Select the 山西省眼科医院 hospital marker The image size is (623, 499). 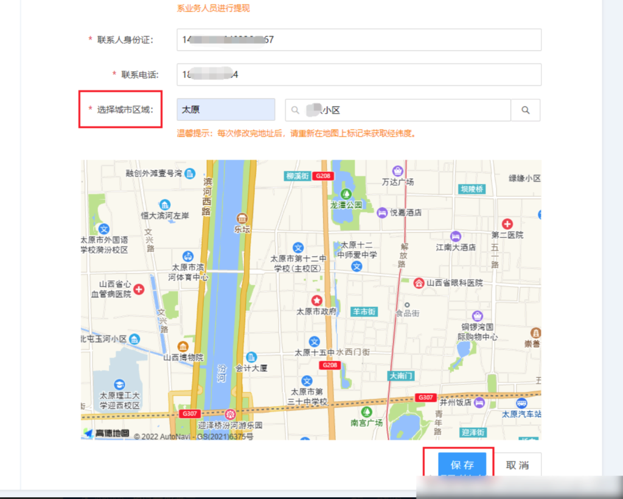click(x=419, y=283)
